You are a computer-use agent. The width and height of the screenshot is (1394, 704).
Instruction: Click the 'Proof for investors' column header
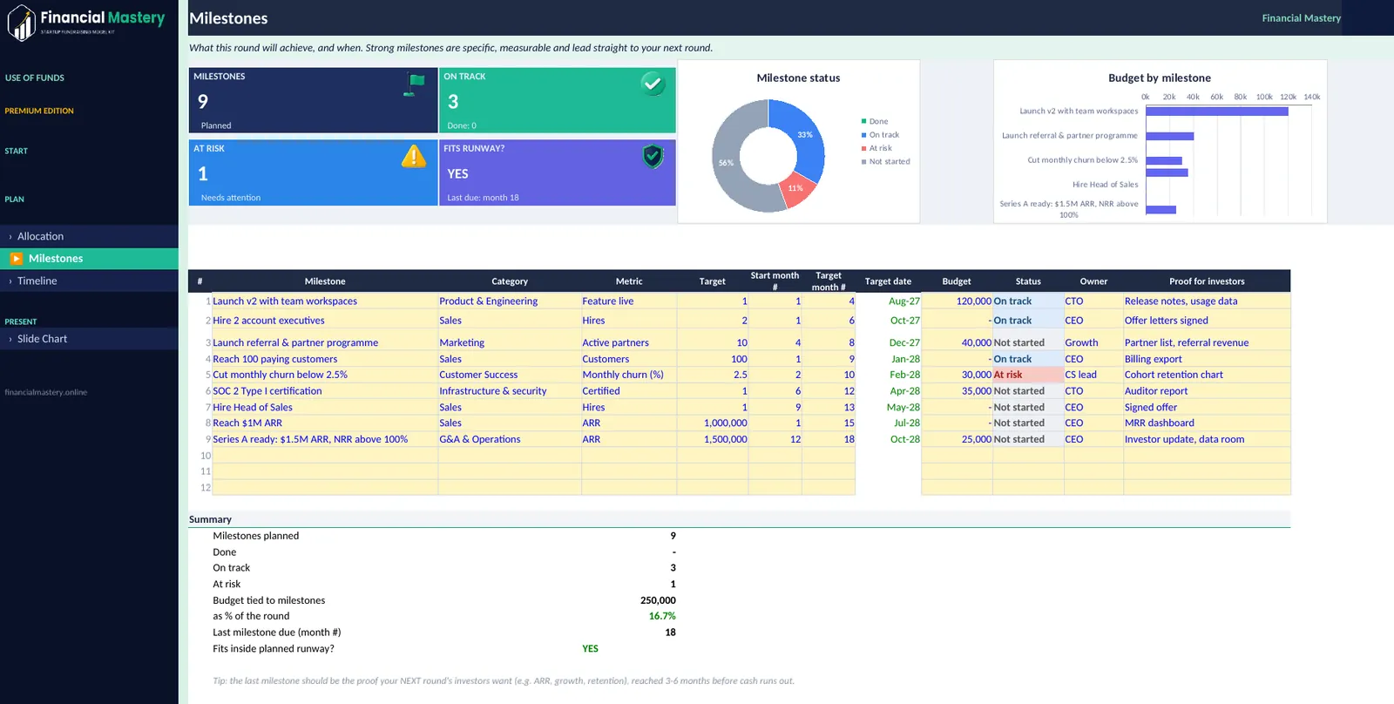click(x=1207, y=281)
